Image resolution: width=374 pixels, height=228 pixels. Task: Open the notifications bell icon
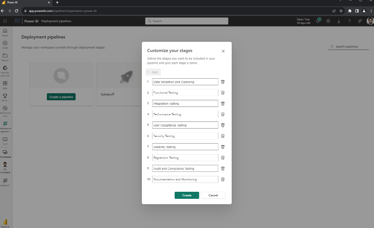(318, 20)
